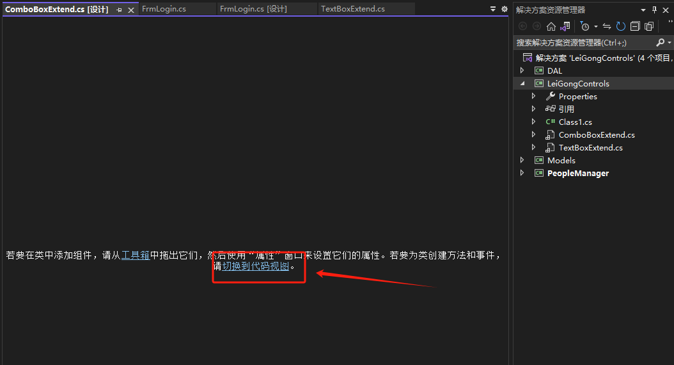This screenshot has height=365, width=674.
Task: Open the document tab list dropdown
Action: click(493, 8)
